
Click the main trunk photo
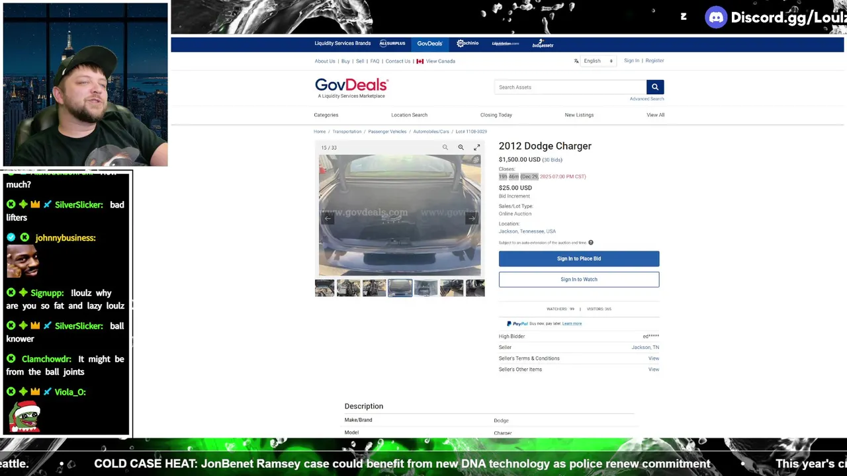pyautogui.click(x=400, y=215)
